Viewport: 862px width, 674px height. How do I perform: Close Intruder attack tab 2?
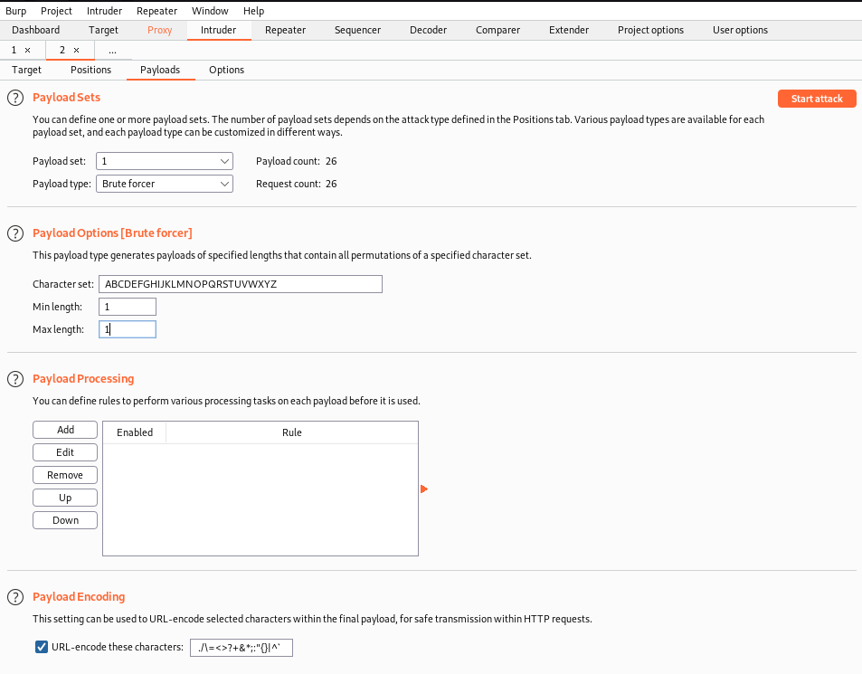(x=76, y=50)
